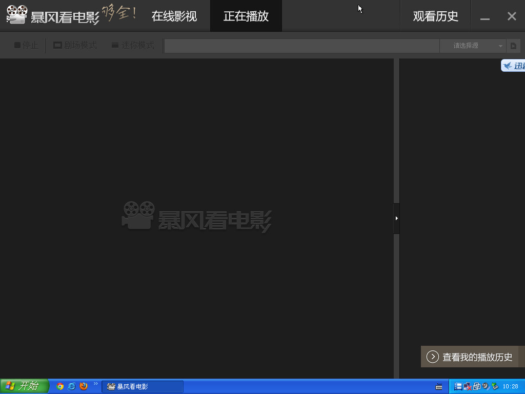Open the Windows 开始 menu
Viewport: 525px width, 394px height.
[x=24, y=386]
